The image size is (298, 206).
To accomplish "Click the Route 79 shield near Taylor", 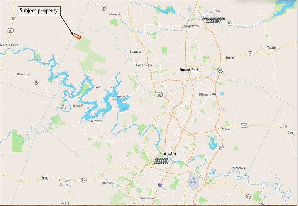I will pyautogui.click(x=250, y=54).
